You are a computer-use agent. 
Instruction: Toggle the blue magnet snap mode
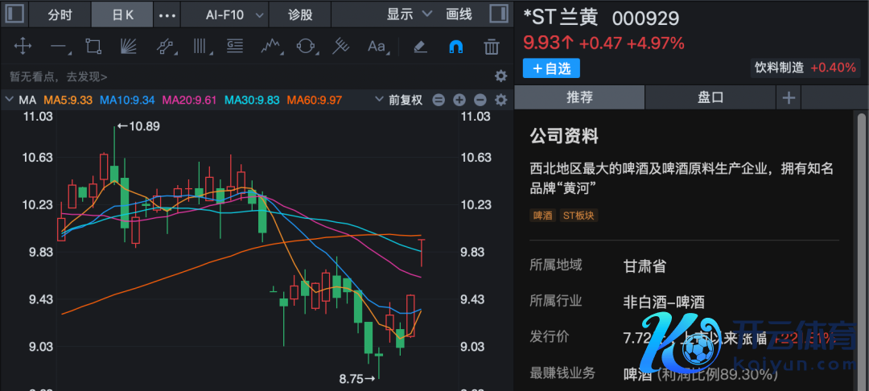click(x=455, y=47)
